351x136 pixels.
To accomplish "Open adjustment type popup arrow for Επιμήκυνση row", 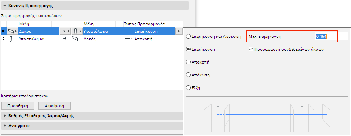I will [x=178, y=31].
